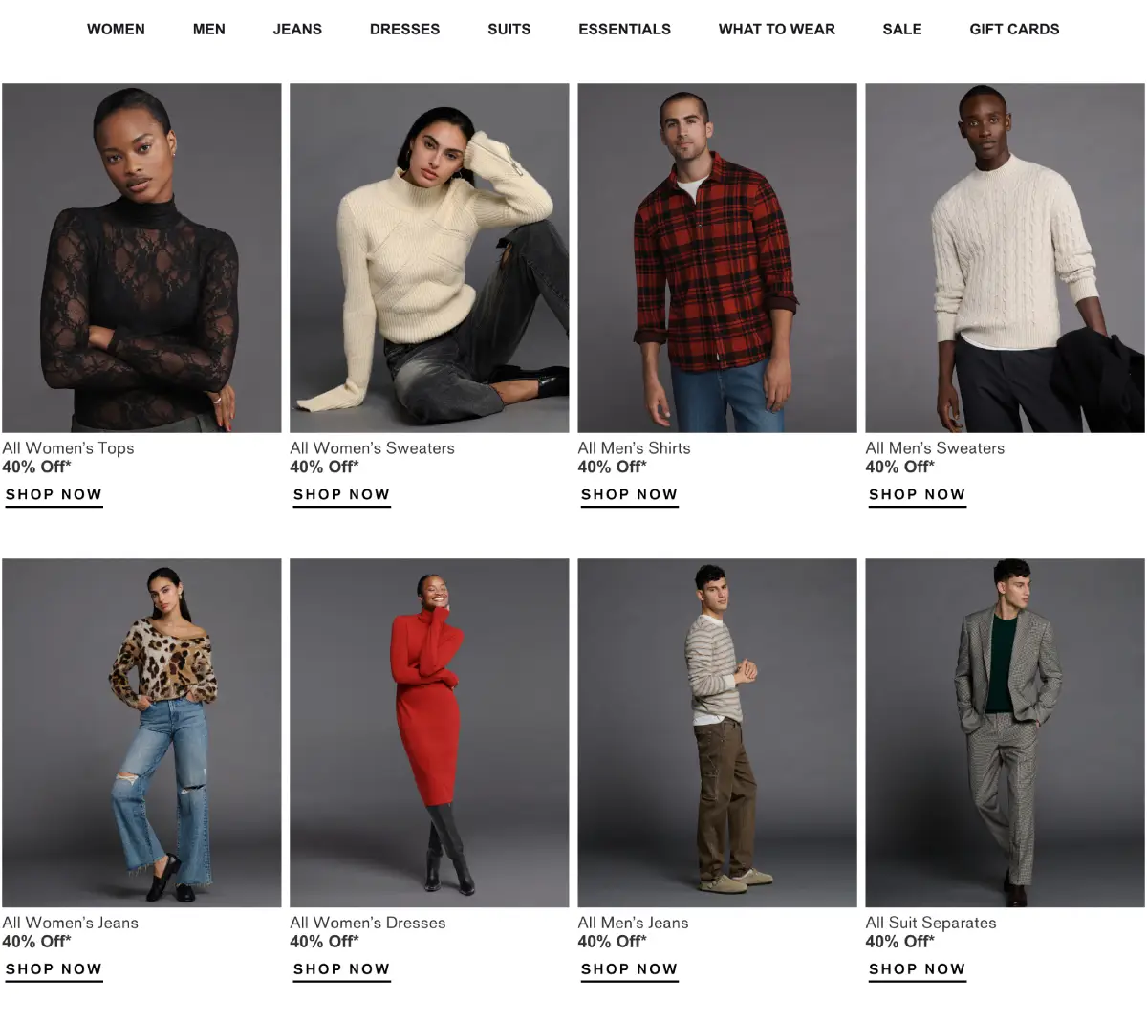Click the red plaid shirt photo
The image size is (1147, 1022).
tap(717, 258)
